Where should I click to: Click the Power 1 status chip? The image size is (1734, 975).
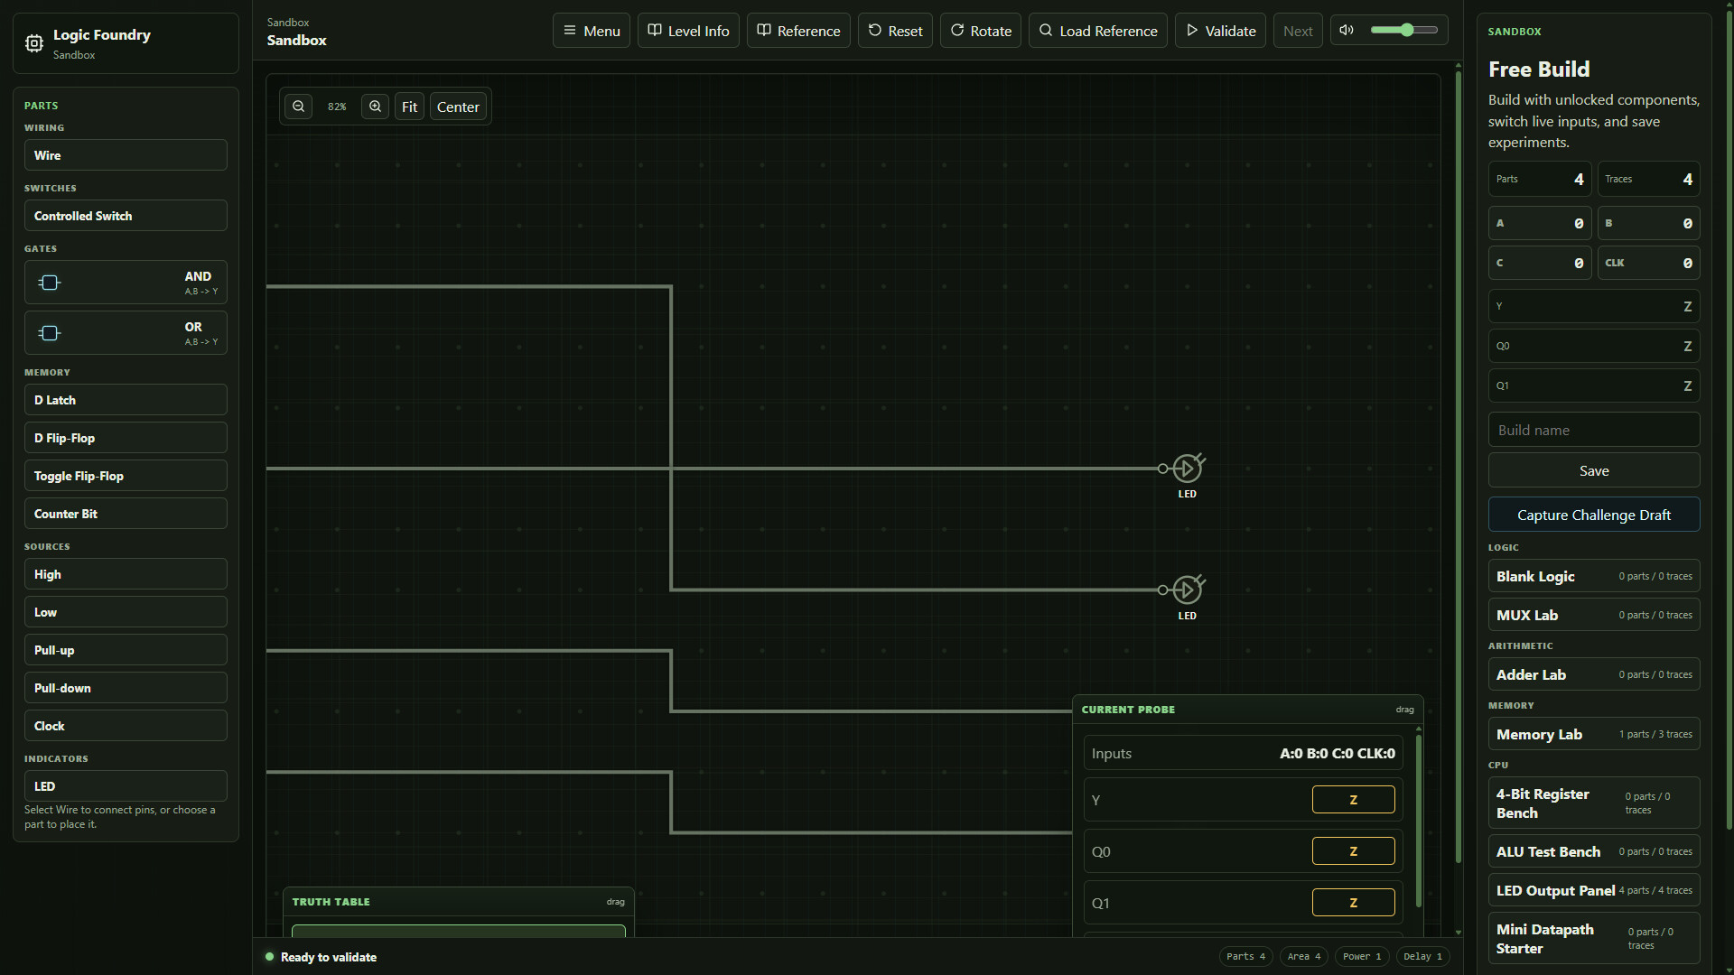tap(1362, 957)
